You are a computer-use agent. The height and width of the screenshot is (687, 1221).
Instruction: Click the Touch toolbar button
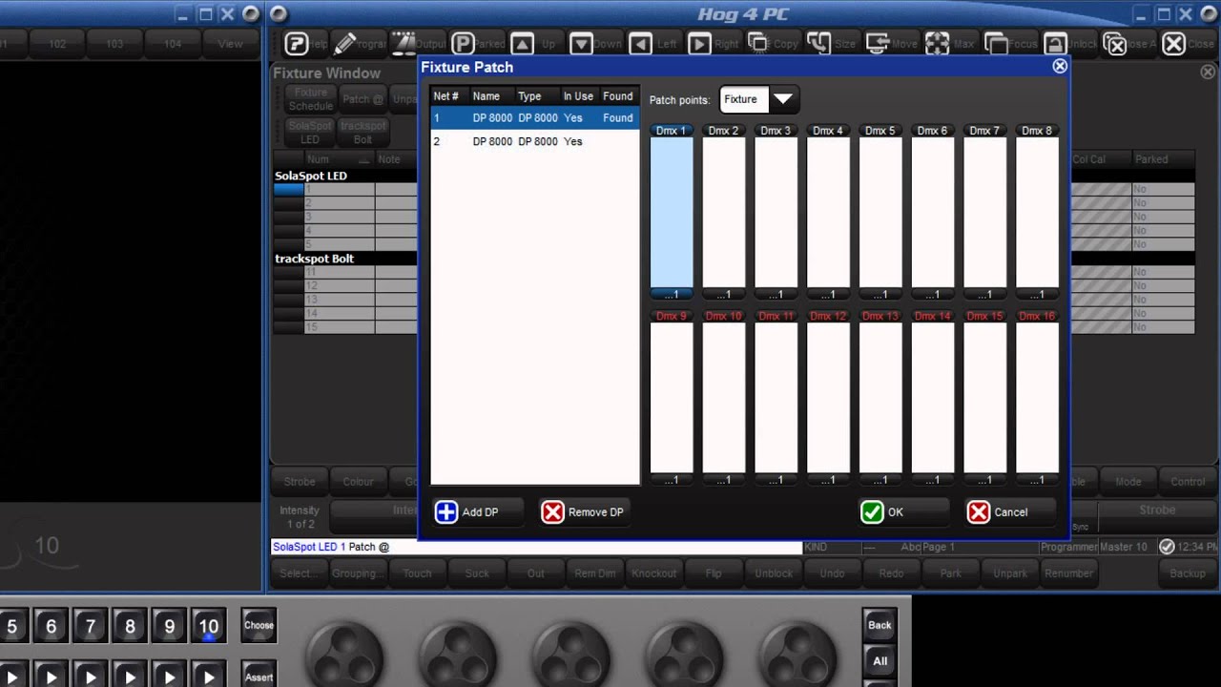click(418, 573)
